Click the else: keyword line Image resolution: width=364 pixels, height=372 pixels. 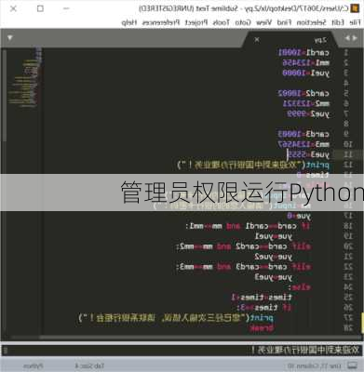[300, 287]
